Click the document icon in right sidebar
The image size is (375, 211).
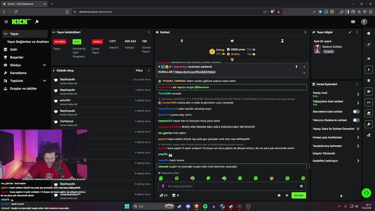369,81
